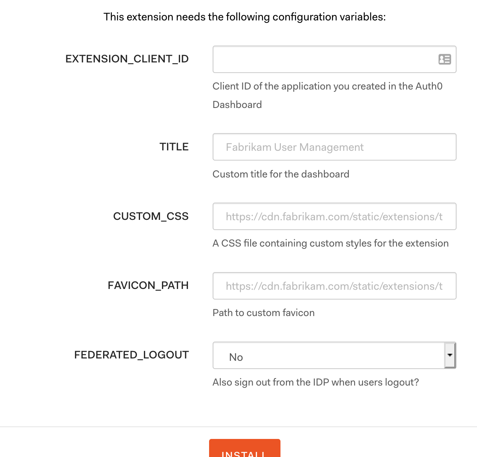The height and width of the screenshot is (457, 477).
Task: Click the TITLE label text
Action: point(174,146)
